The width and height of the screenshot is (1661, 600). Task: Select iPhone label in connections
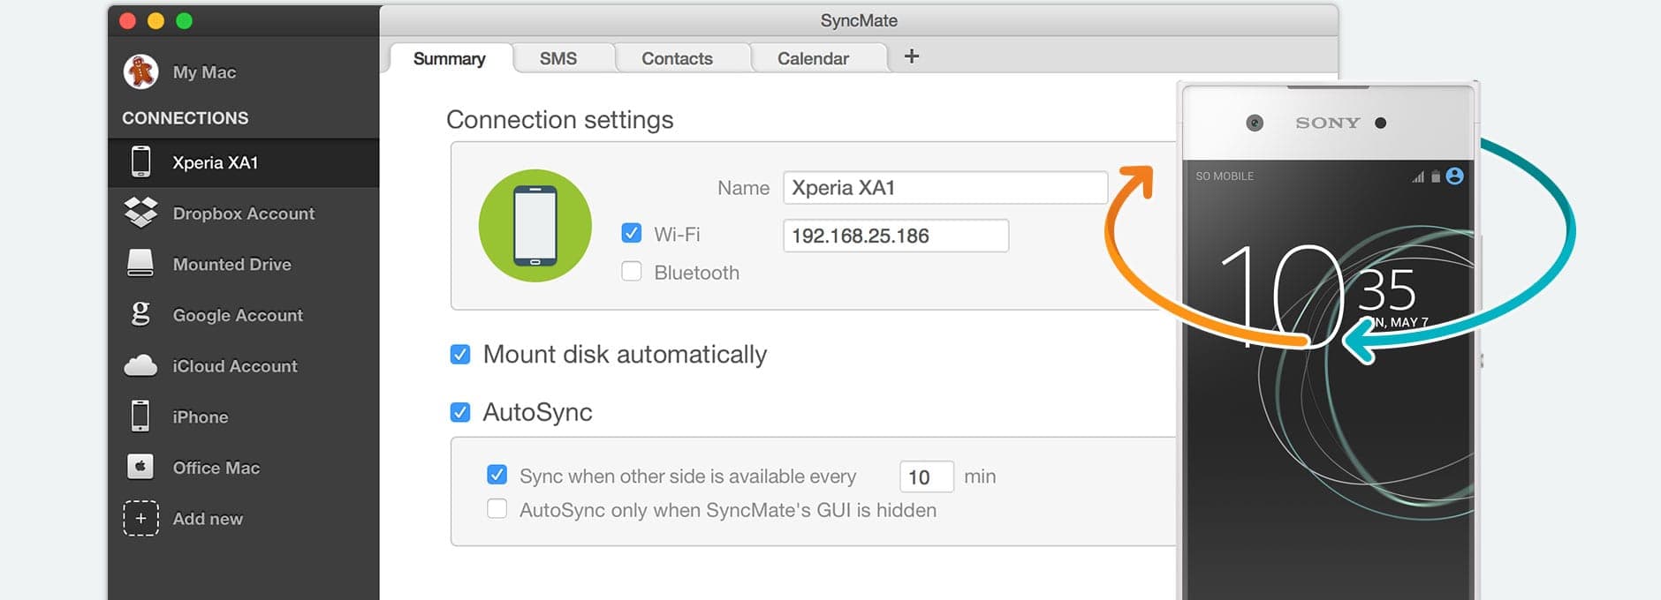[201, 416]
